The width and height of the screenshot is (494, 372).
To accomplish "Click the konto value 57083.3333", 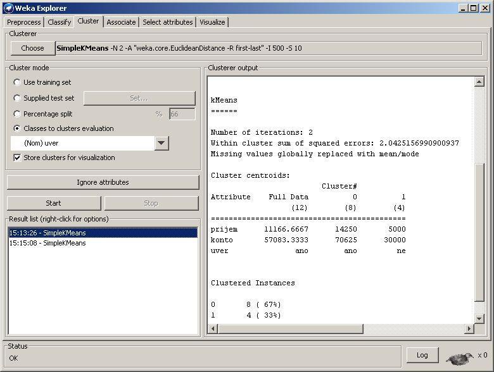I will (x=286, y=240).
